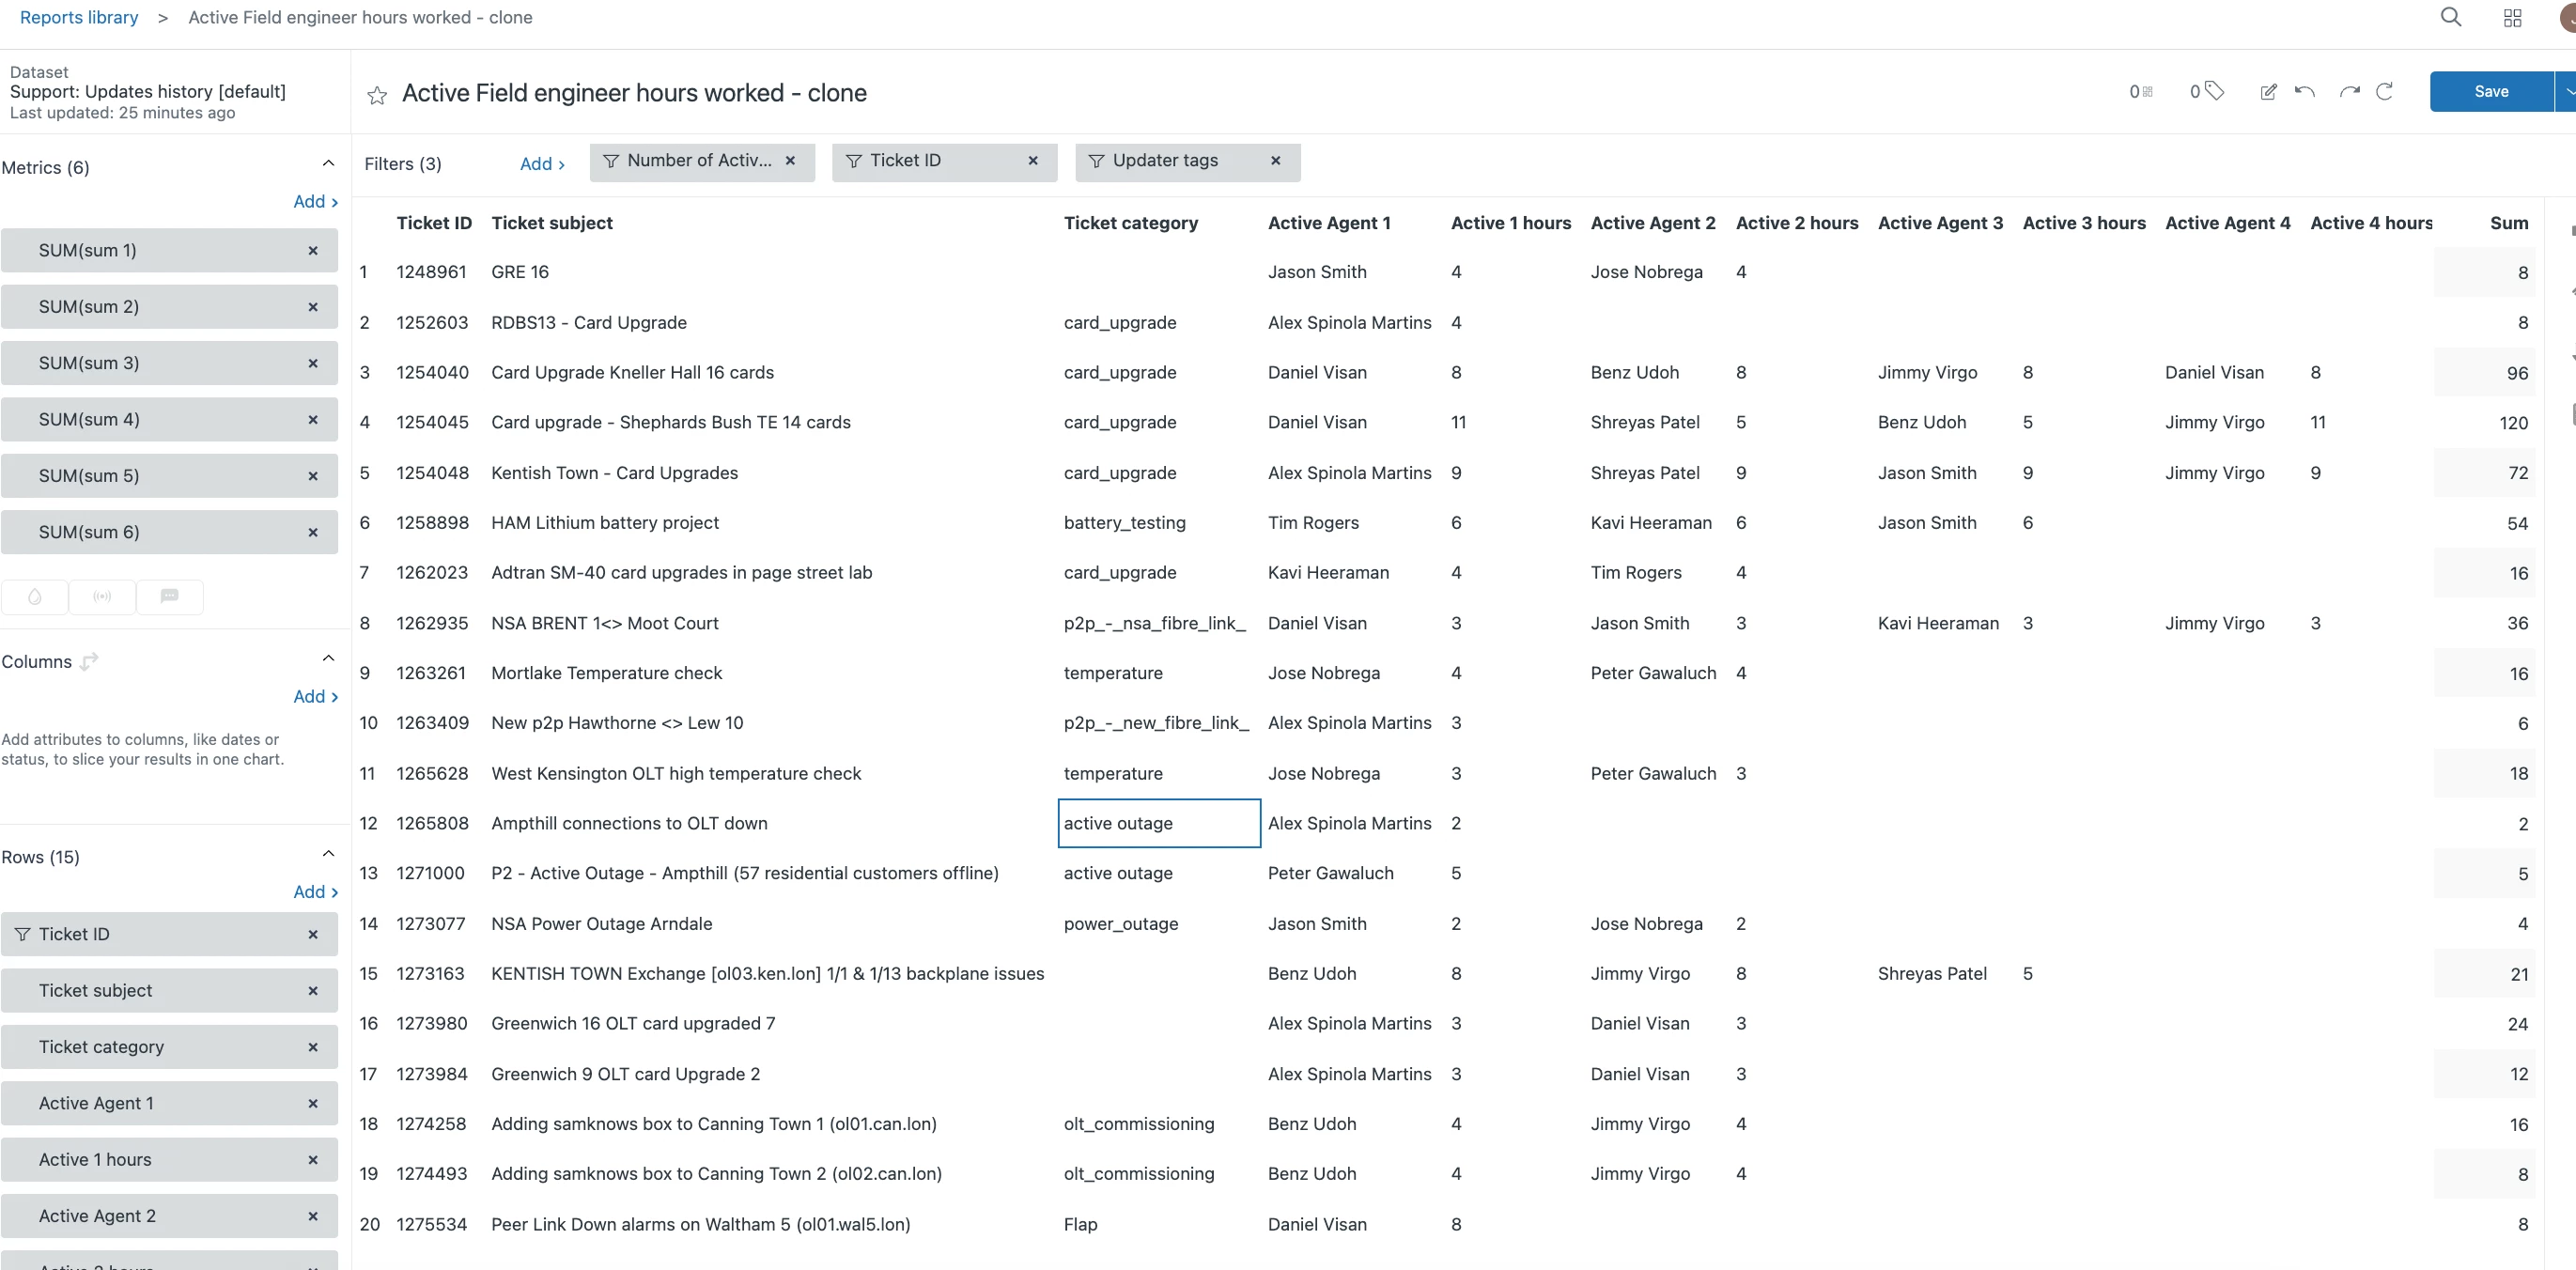Click the refresh/recalculate icon

[x=2384, y=92]
